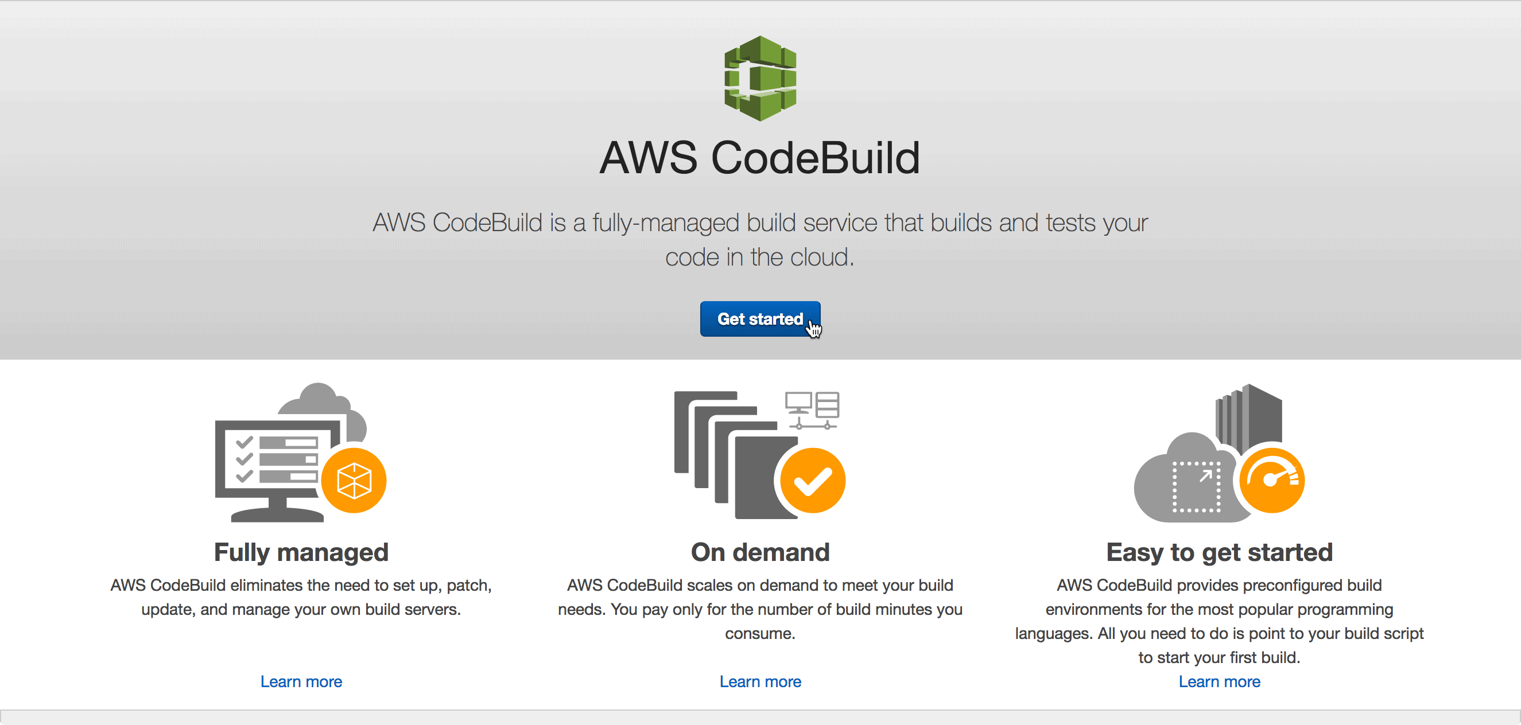
Task: Click the On demand heading
Action: click(760, 552)
